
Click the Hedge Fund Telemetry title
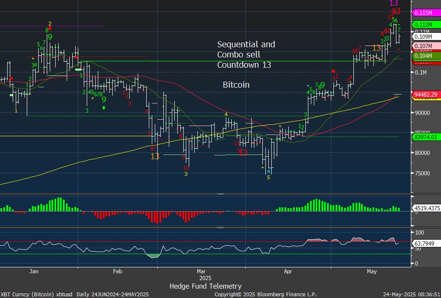[x=205, y=286]
